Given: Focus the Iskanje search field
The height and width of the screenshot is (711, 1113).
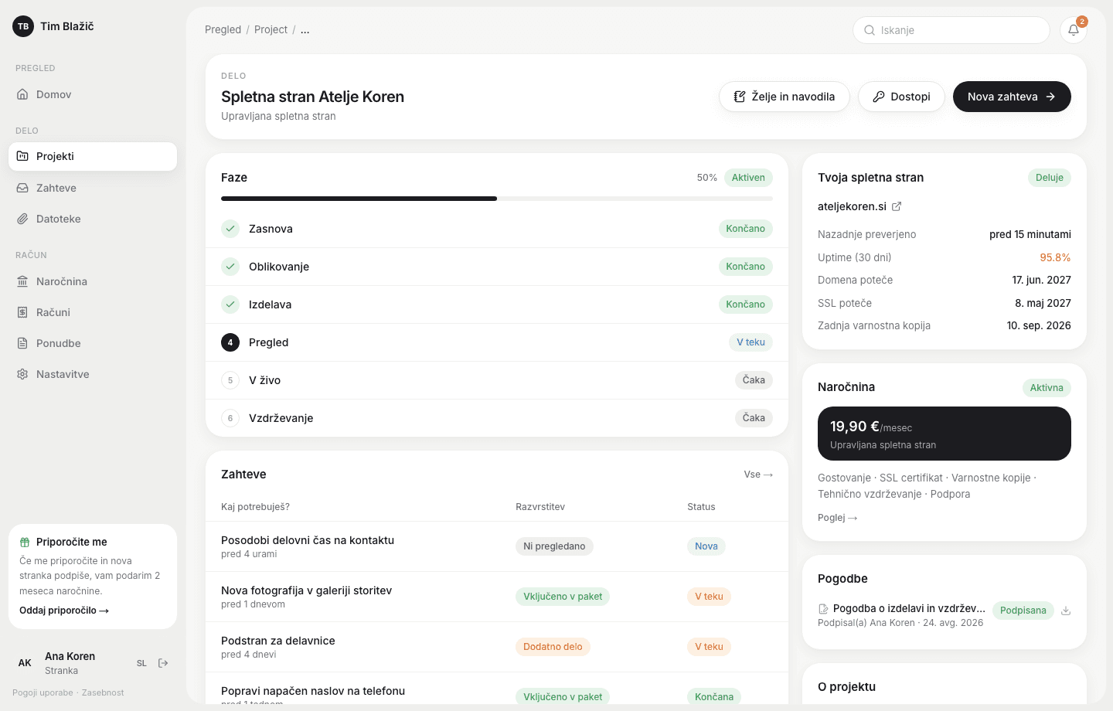Looking at the screenshot, I should coord(951,30).
